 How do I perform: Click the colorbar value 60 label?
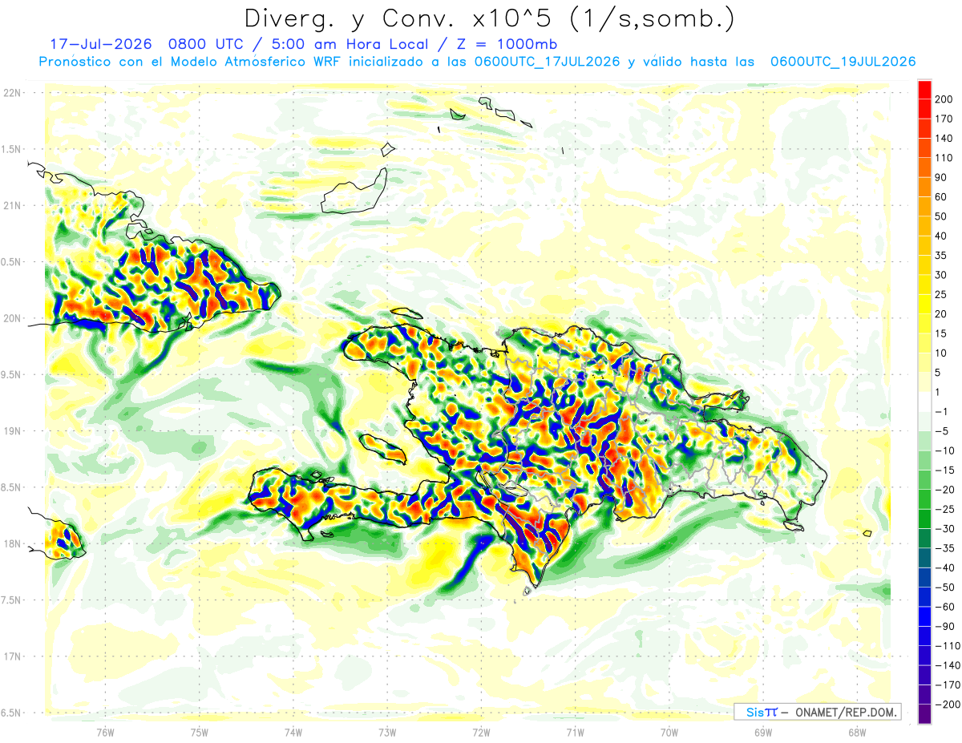[942, 196]
